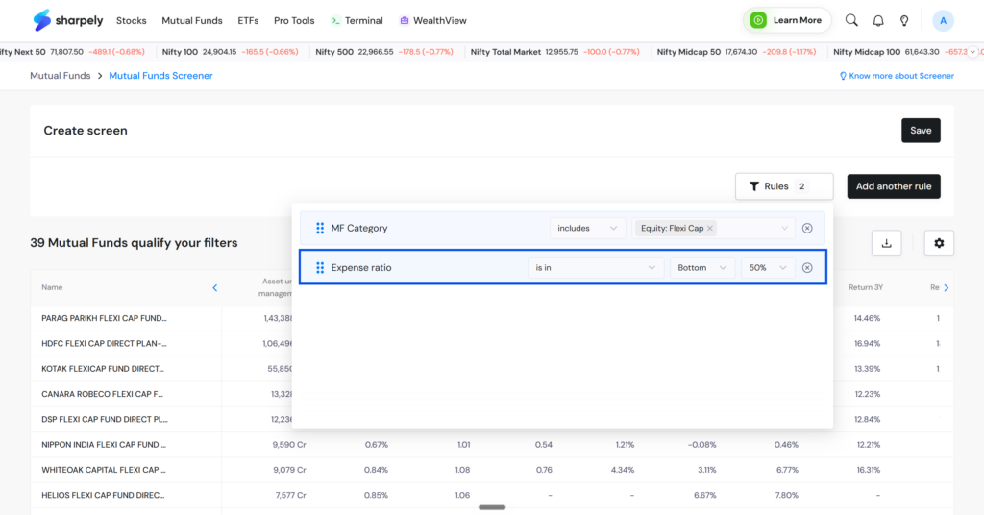Click Mutual Funds Screener breadcrumb
The height and width of the screenshot is (515, 984).
(x=160, y=76)
